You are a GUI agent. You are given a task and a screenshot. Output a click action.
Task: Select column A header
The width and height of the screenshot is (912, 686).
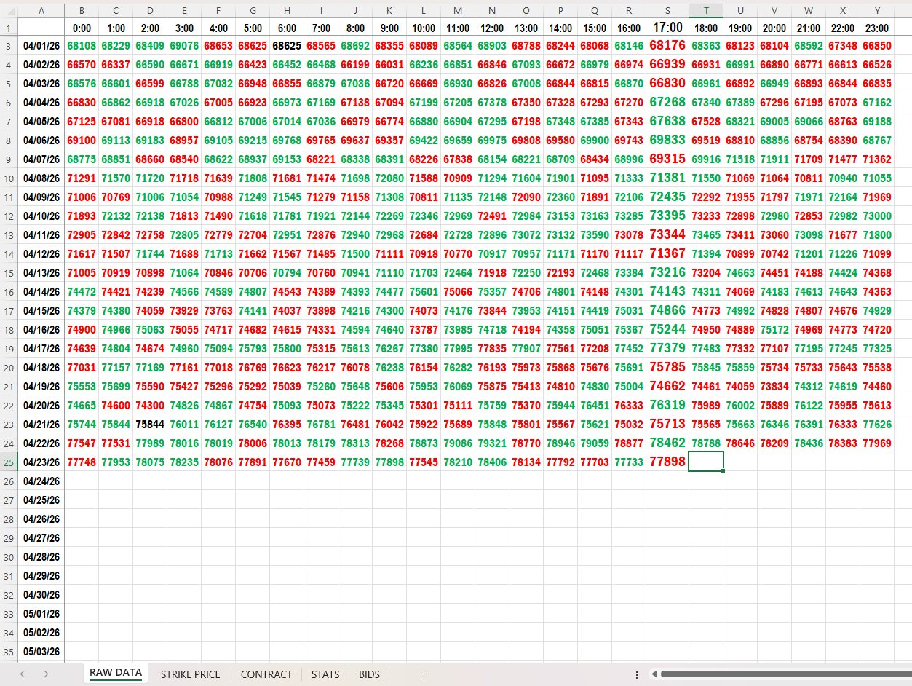[41, 10]
